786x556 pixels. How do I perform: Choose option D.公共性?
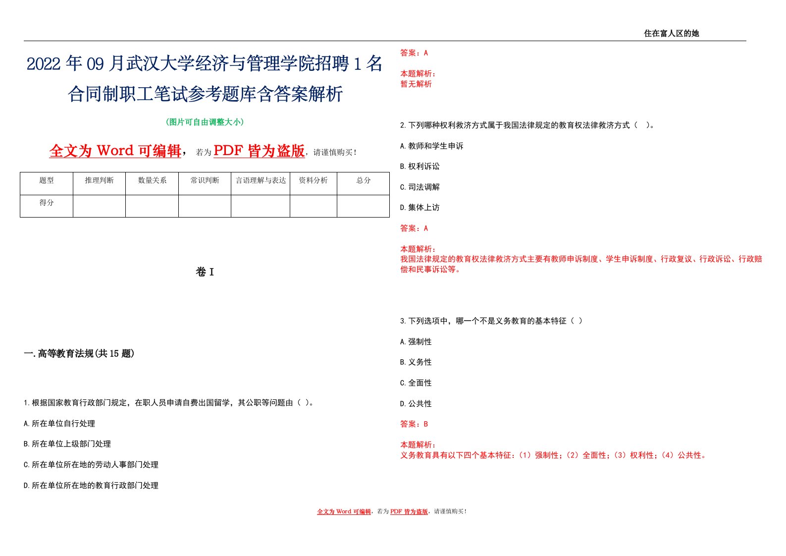(x=416, y=404)
